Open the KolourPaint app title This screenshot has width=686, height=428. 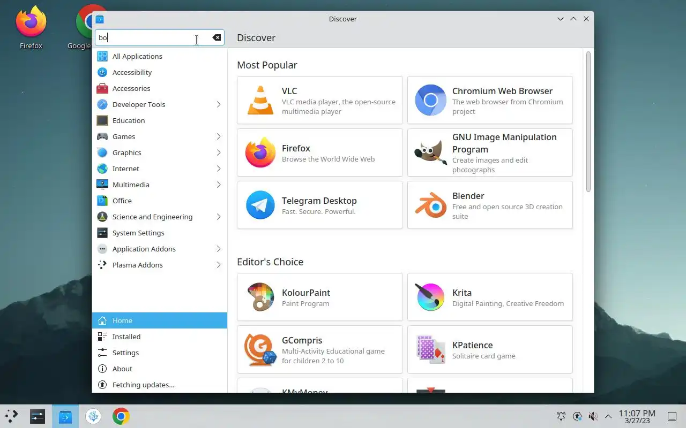coord(306,293)
